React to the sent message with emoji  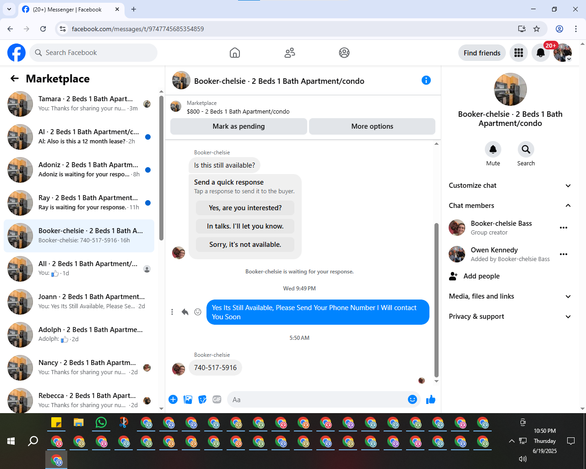pos(198,312)
